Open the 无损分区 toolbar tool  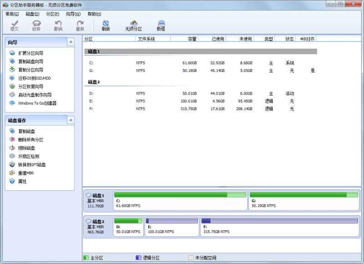133,25
